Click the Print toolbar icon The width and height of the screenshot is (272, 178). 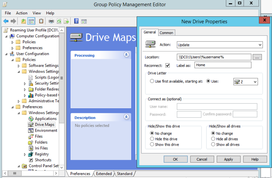pos(51,21)
